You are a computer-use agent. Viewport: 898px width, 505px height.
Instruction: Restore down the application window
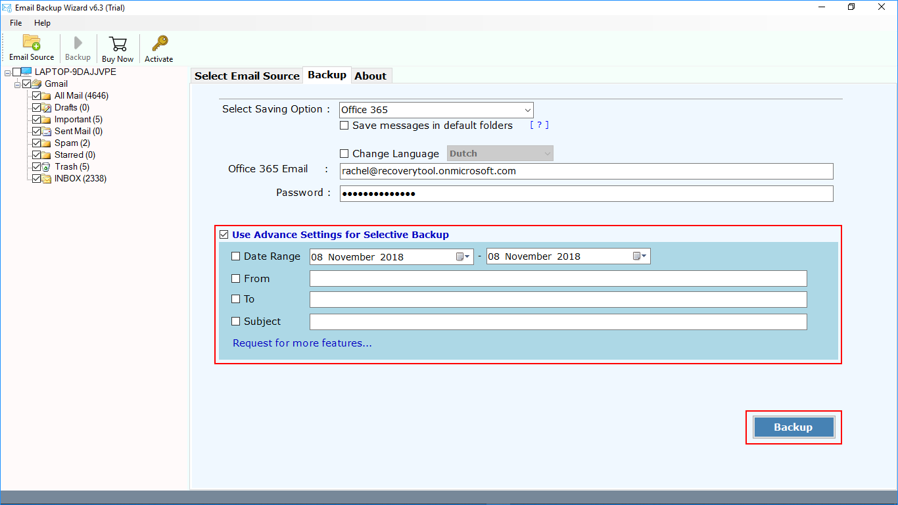click(x=851, y=7)
